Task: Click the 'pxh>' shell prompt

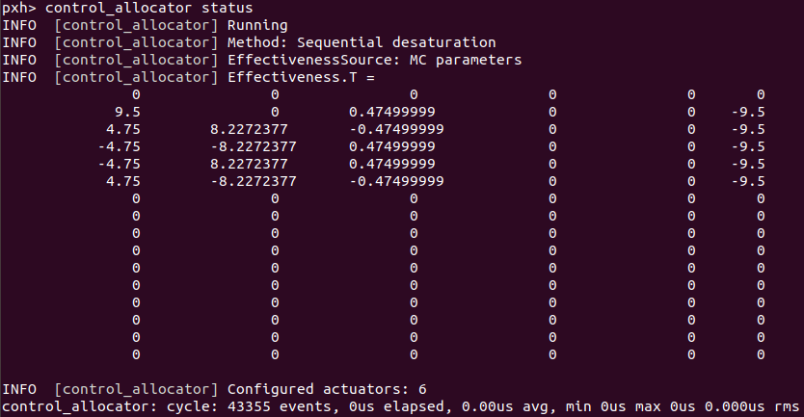Action: click(x=19, y=9)
